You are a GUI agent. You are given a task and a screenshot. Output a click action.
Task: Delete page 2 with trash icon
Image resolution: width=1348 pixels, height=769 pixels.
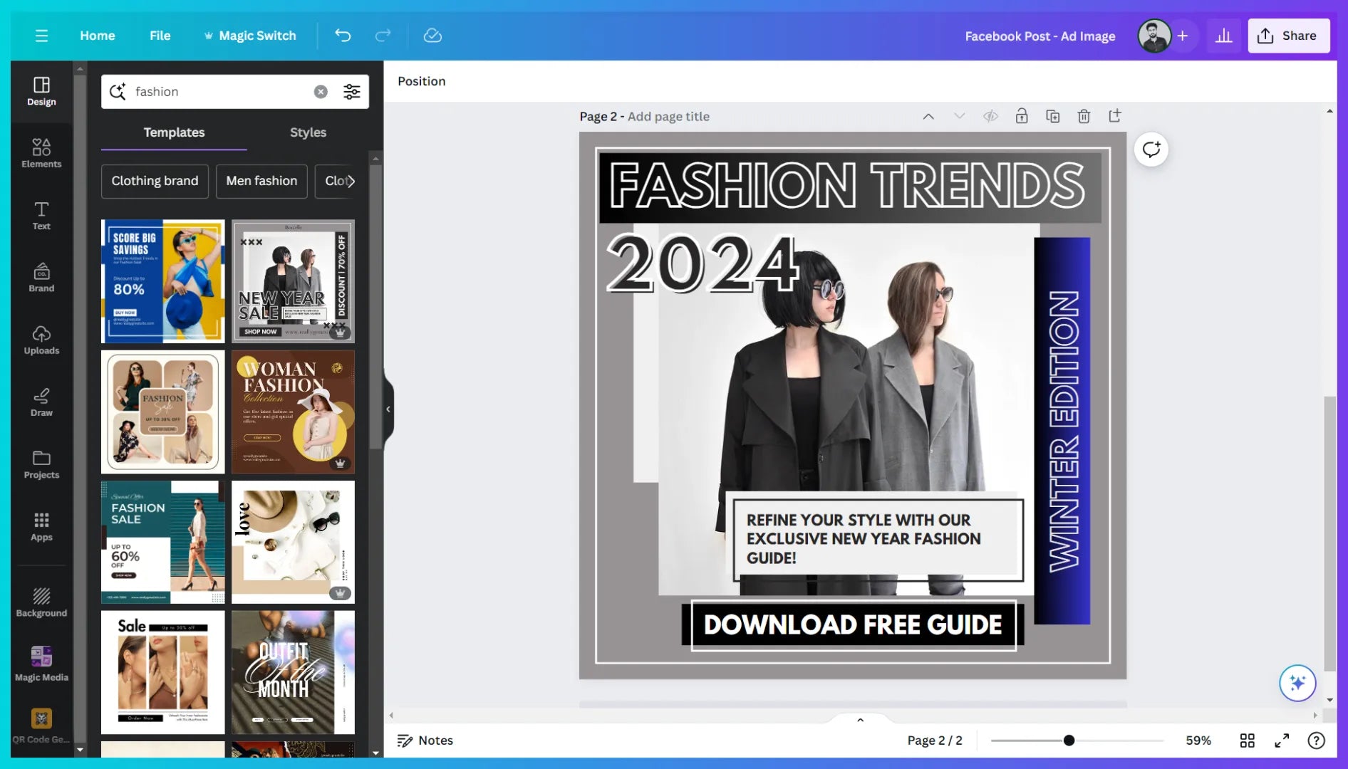click(x=1084, y=116)
